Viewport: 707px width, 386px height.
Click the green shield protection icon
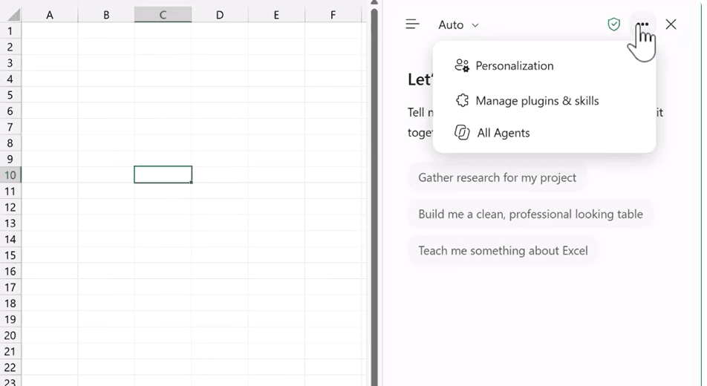(x=613, y=24)
